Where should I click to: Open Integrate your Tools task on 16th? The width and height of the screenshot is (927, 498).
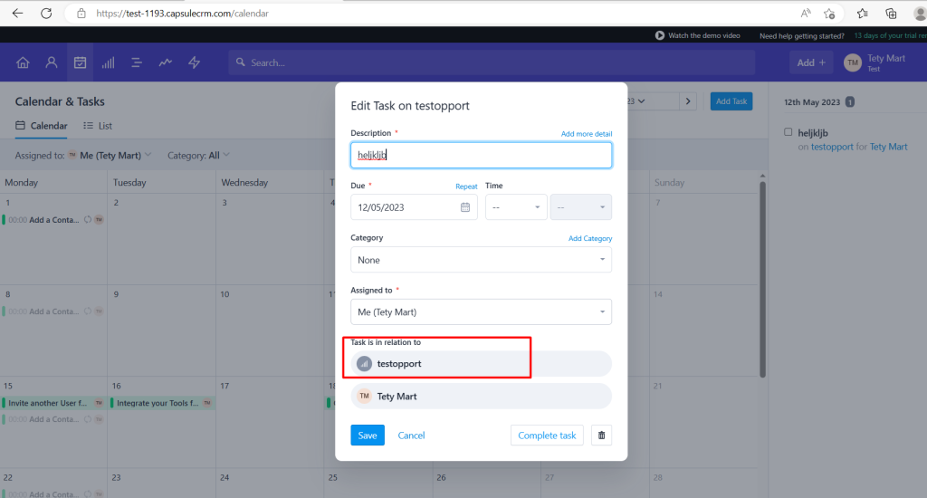[162, 403]
